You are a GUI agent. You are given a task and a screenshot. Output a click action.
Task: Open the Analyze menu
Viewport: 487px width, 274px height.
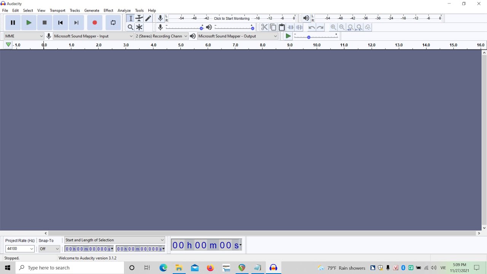click(124, 10)
